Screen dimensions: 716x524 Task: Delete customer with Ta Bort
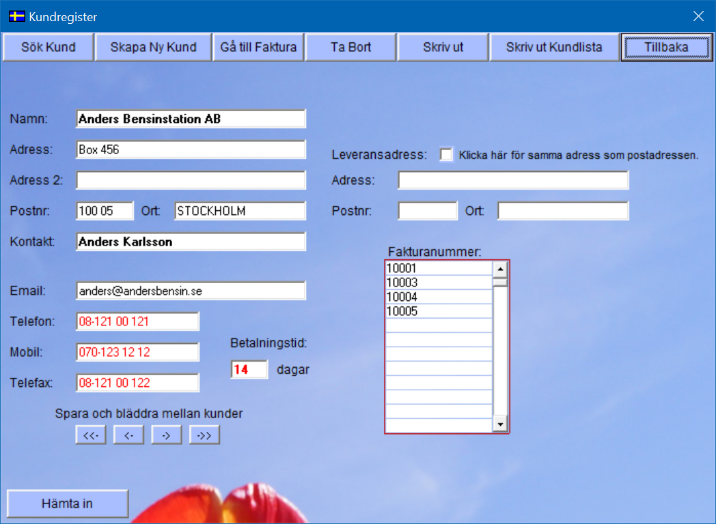tap(350, 48)
